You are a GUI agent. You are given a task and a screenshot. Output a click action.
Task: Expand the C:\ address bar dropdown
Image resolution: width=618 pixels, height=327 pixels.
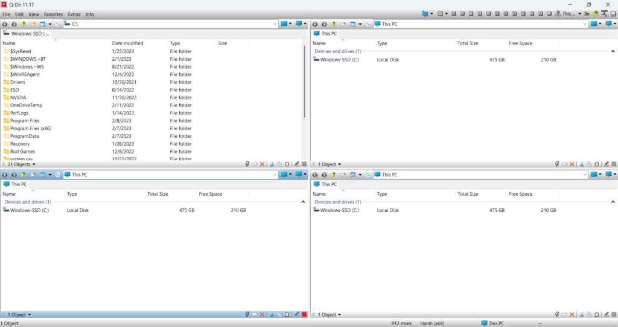click(x=275, y=24)
